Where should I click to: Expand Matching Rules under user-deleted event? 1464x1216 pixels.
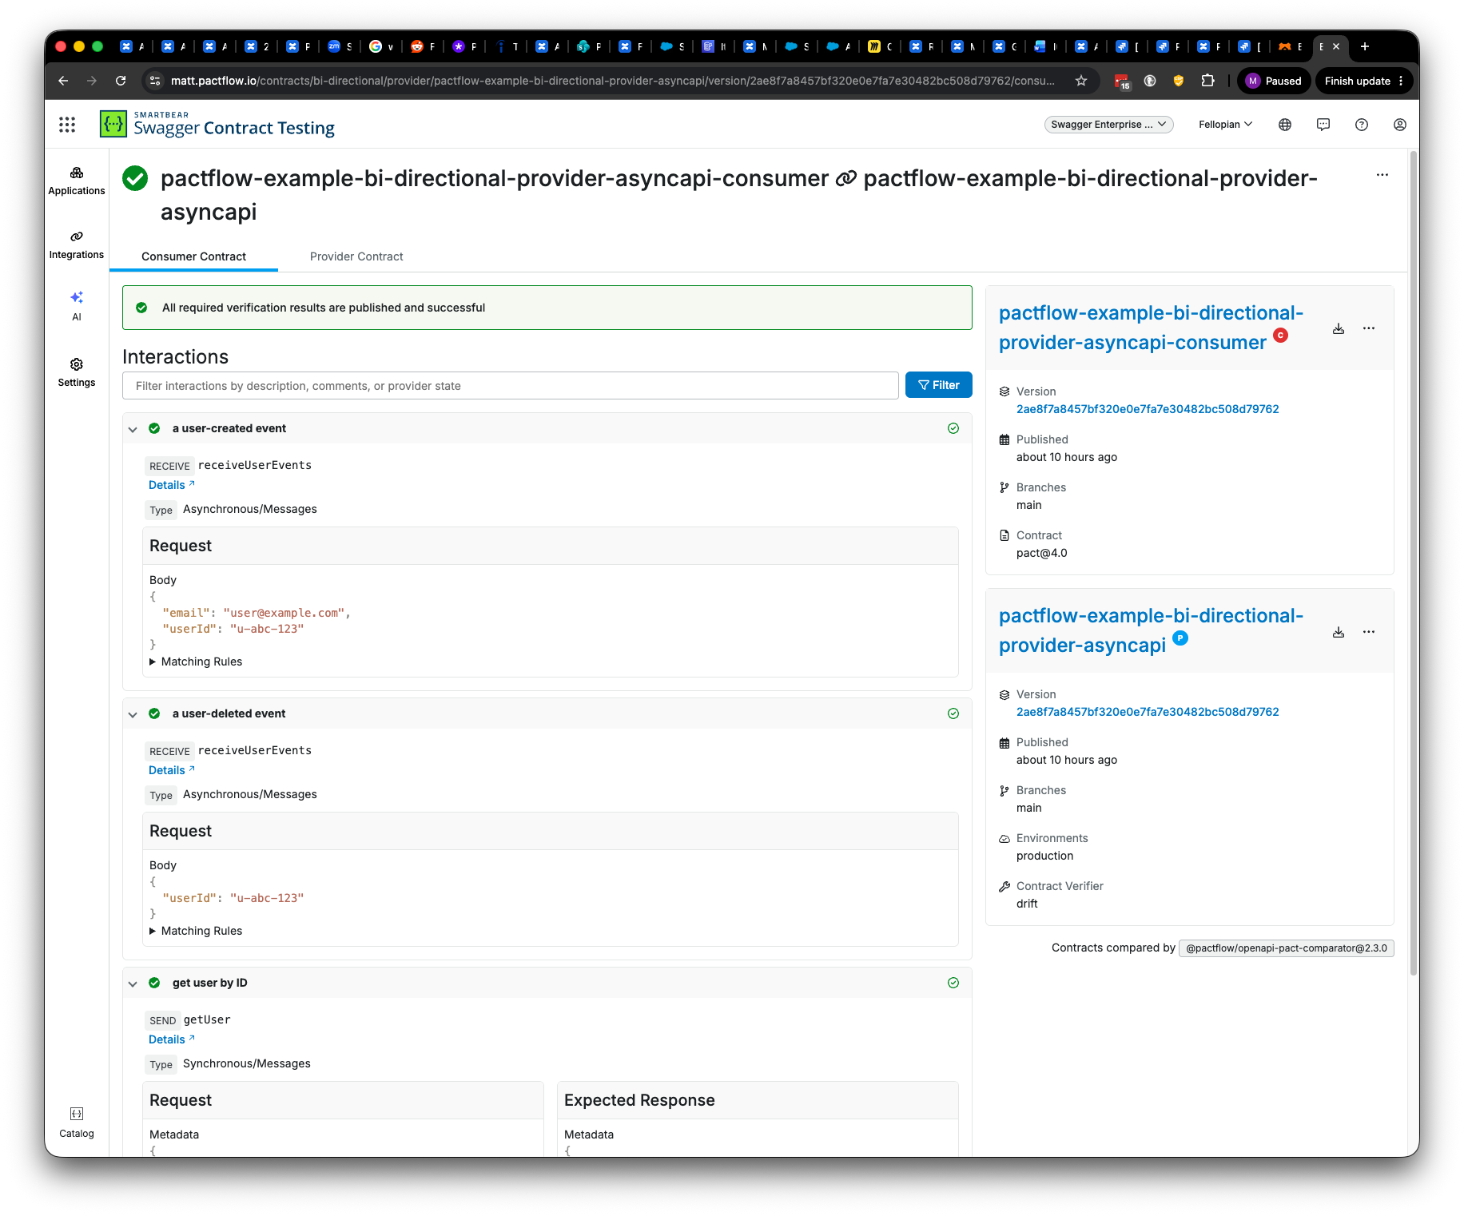pyautogui.click(x=196, y=931)
